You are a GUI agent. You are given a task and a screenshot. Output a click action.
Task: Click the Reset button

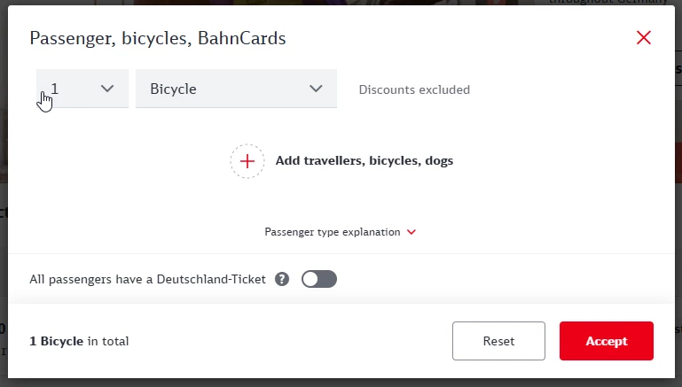coord(498,341)
